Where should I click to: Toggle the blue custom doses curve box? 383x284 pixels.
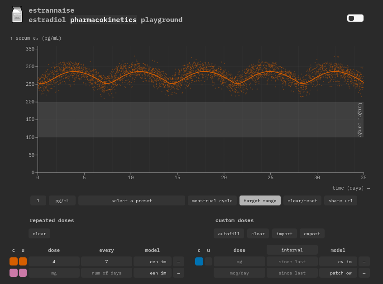(199, 261)
